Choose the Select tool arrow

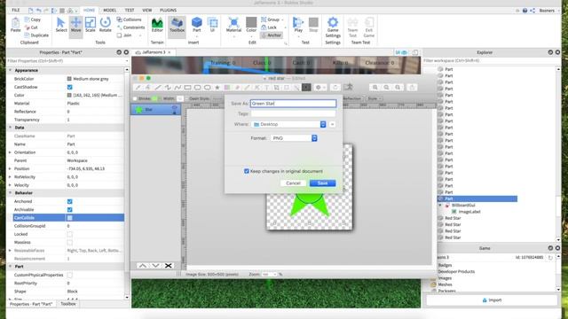click(61, 26)
